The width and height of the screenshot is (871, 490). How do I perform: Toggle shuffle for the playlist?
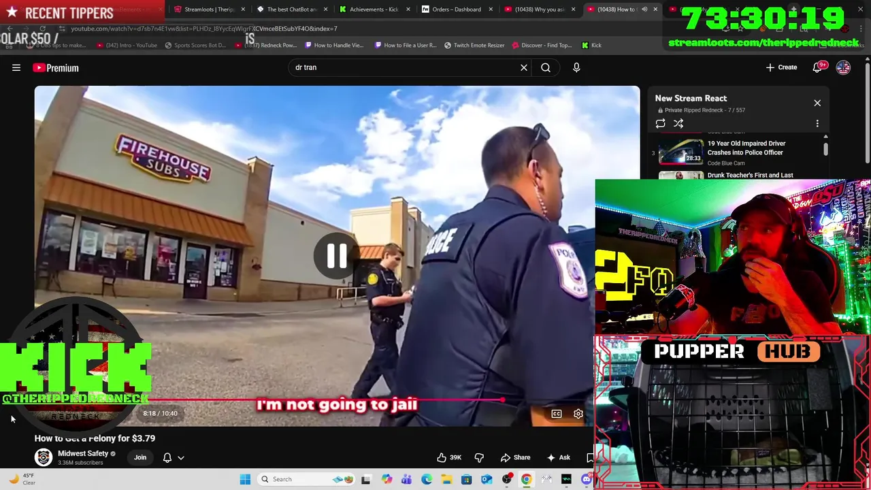(x=678, y=123)
